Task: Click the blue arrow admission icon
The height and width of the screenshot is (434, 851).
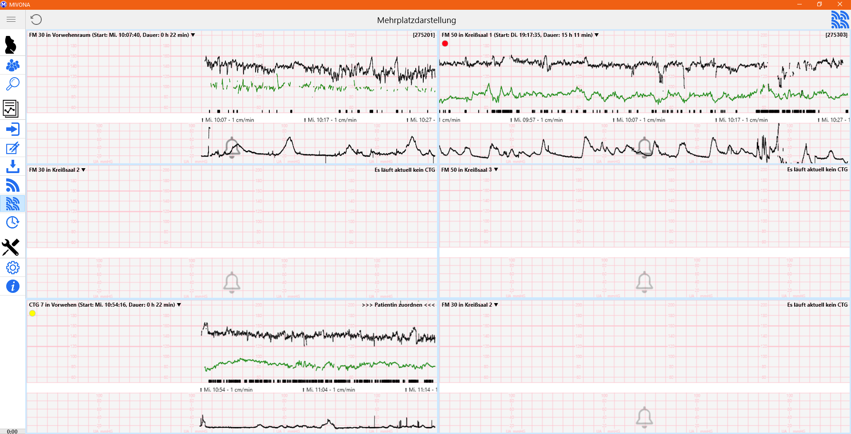Action: pyautogui.click(x=12, y=129)
